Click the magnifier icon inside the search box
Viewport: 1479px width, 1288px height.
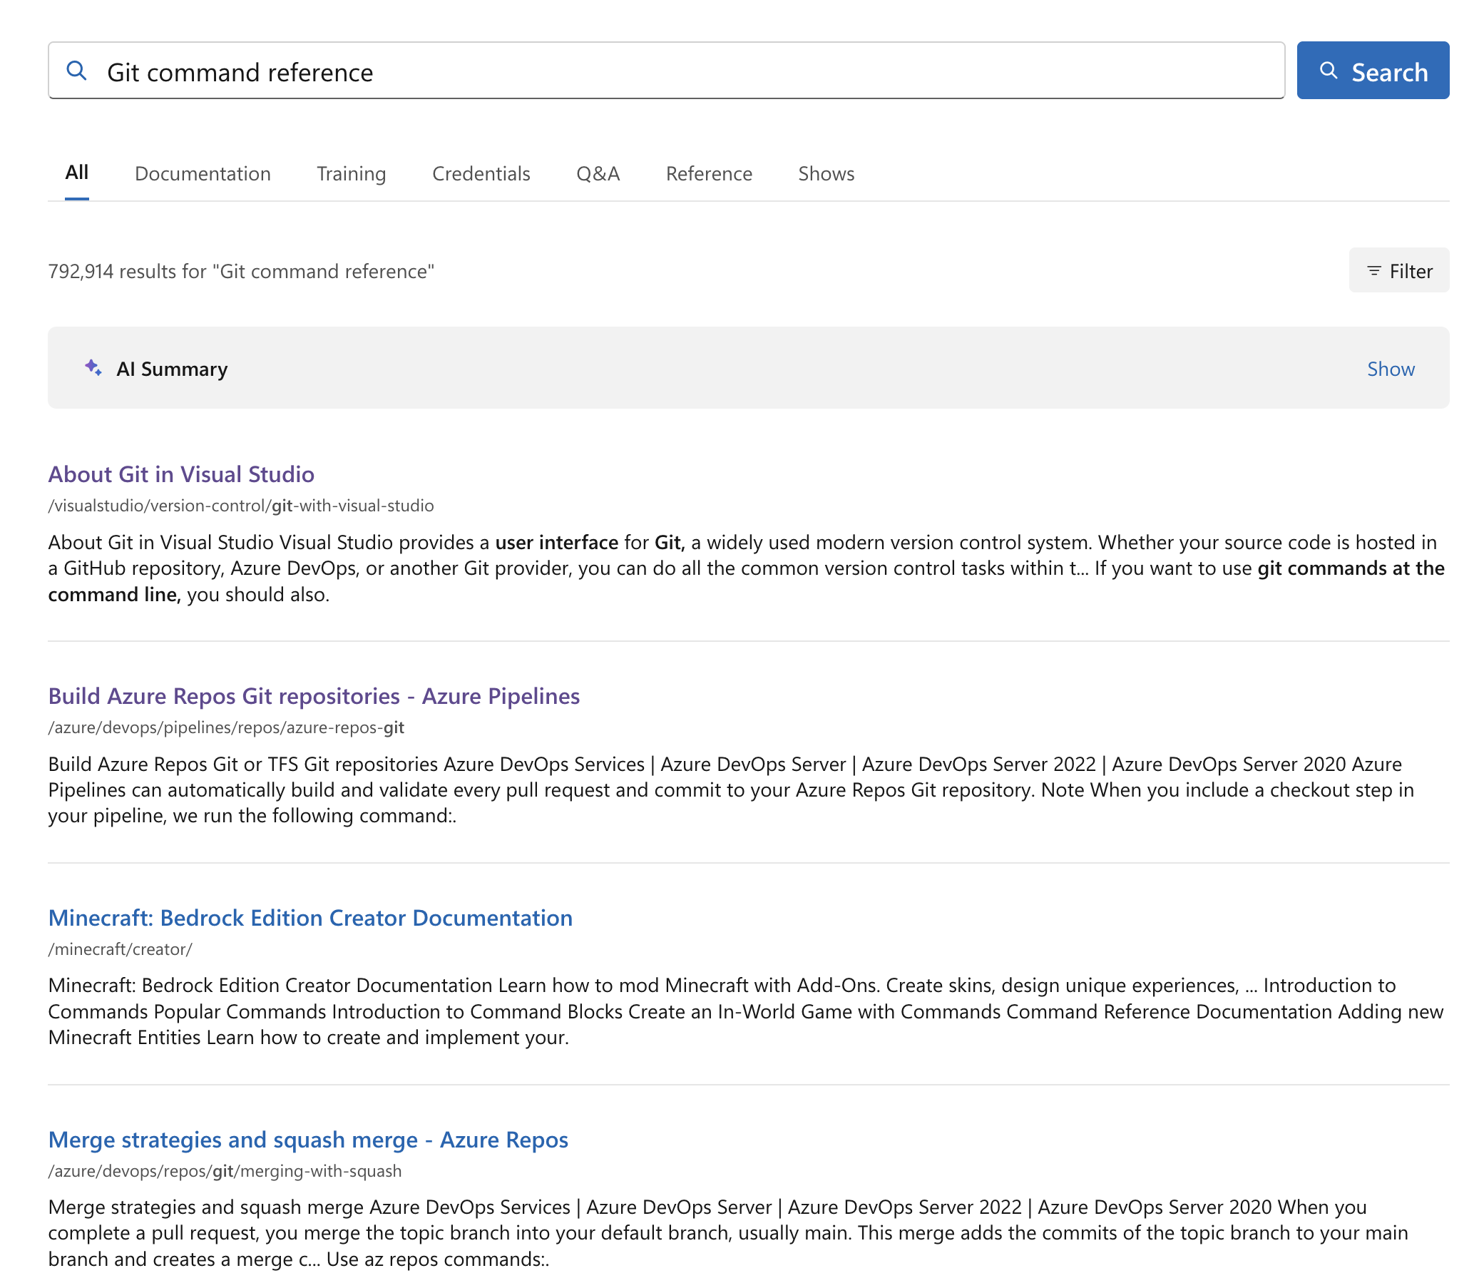coord(76,71)
